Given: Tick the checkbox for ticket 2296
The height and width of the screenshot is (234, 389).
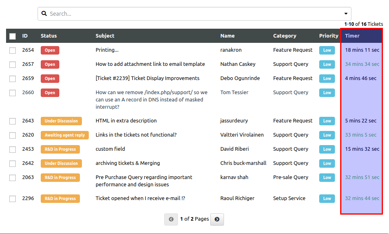Looking at the screenshot, I should click(13, 199).
